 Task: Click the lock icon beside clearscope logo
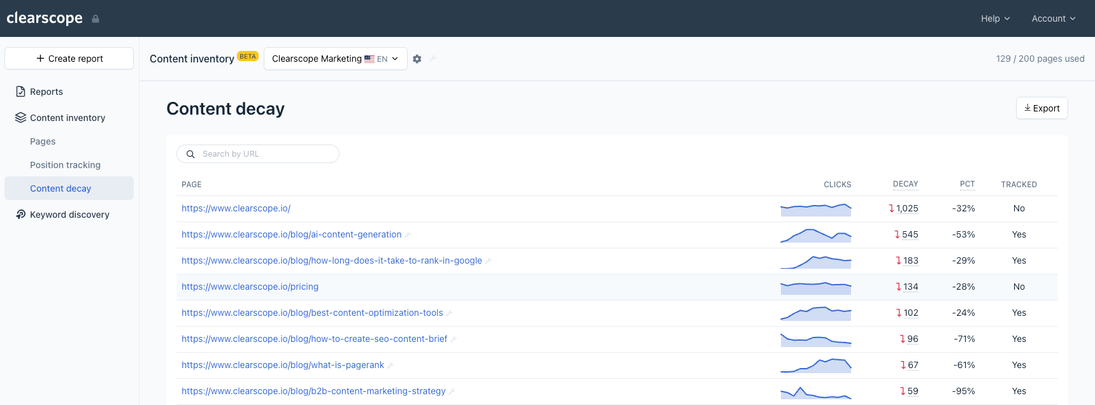(96, 18)
